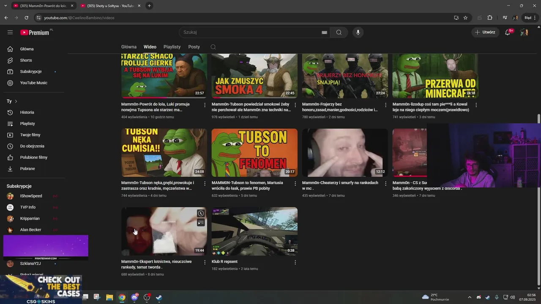Open Chrome profile avatar in toolbar

tap(515, 18)
